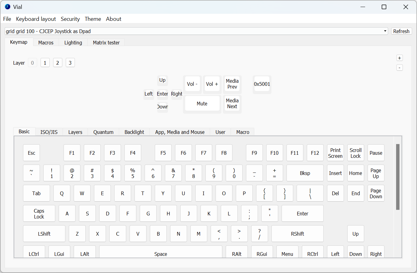Open the Macro keycode tab
Viewport: 417px width, 273px height.
tap(243, 132)
